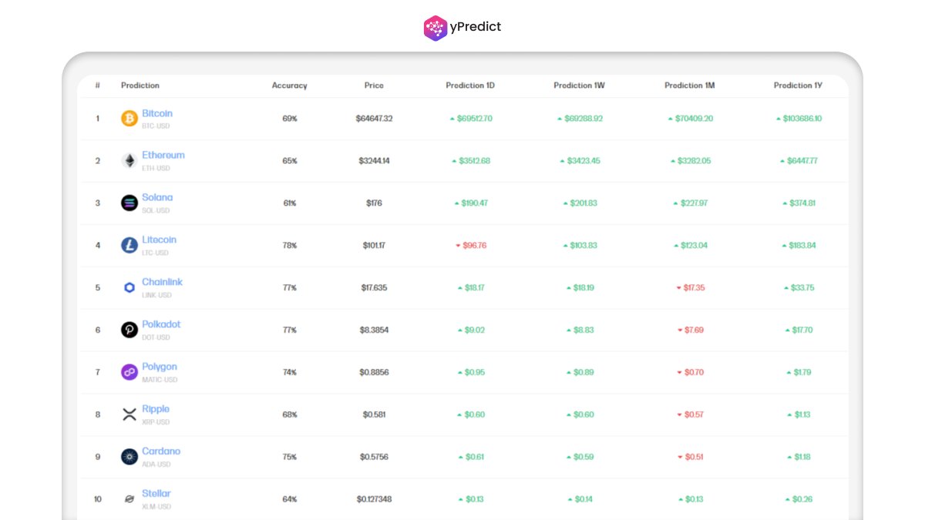Select Stellar price $0.127348
925x520 pixels.
point(374,499)
